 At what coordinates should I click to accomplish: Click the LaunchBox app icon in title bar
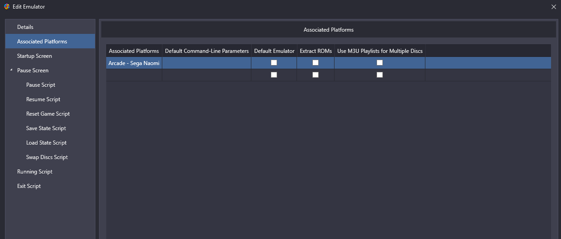[6, 7]
